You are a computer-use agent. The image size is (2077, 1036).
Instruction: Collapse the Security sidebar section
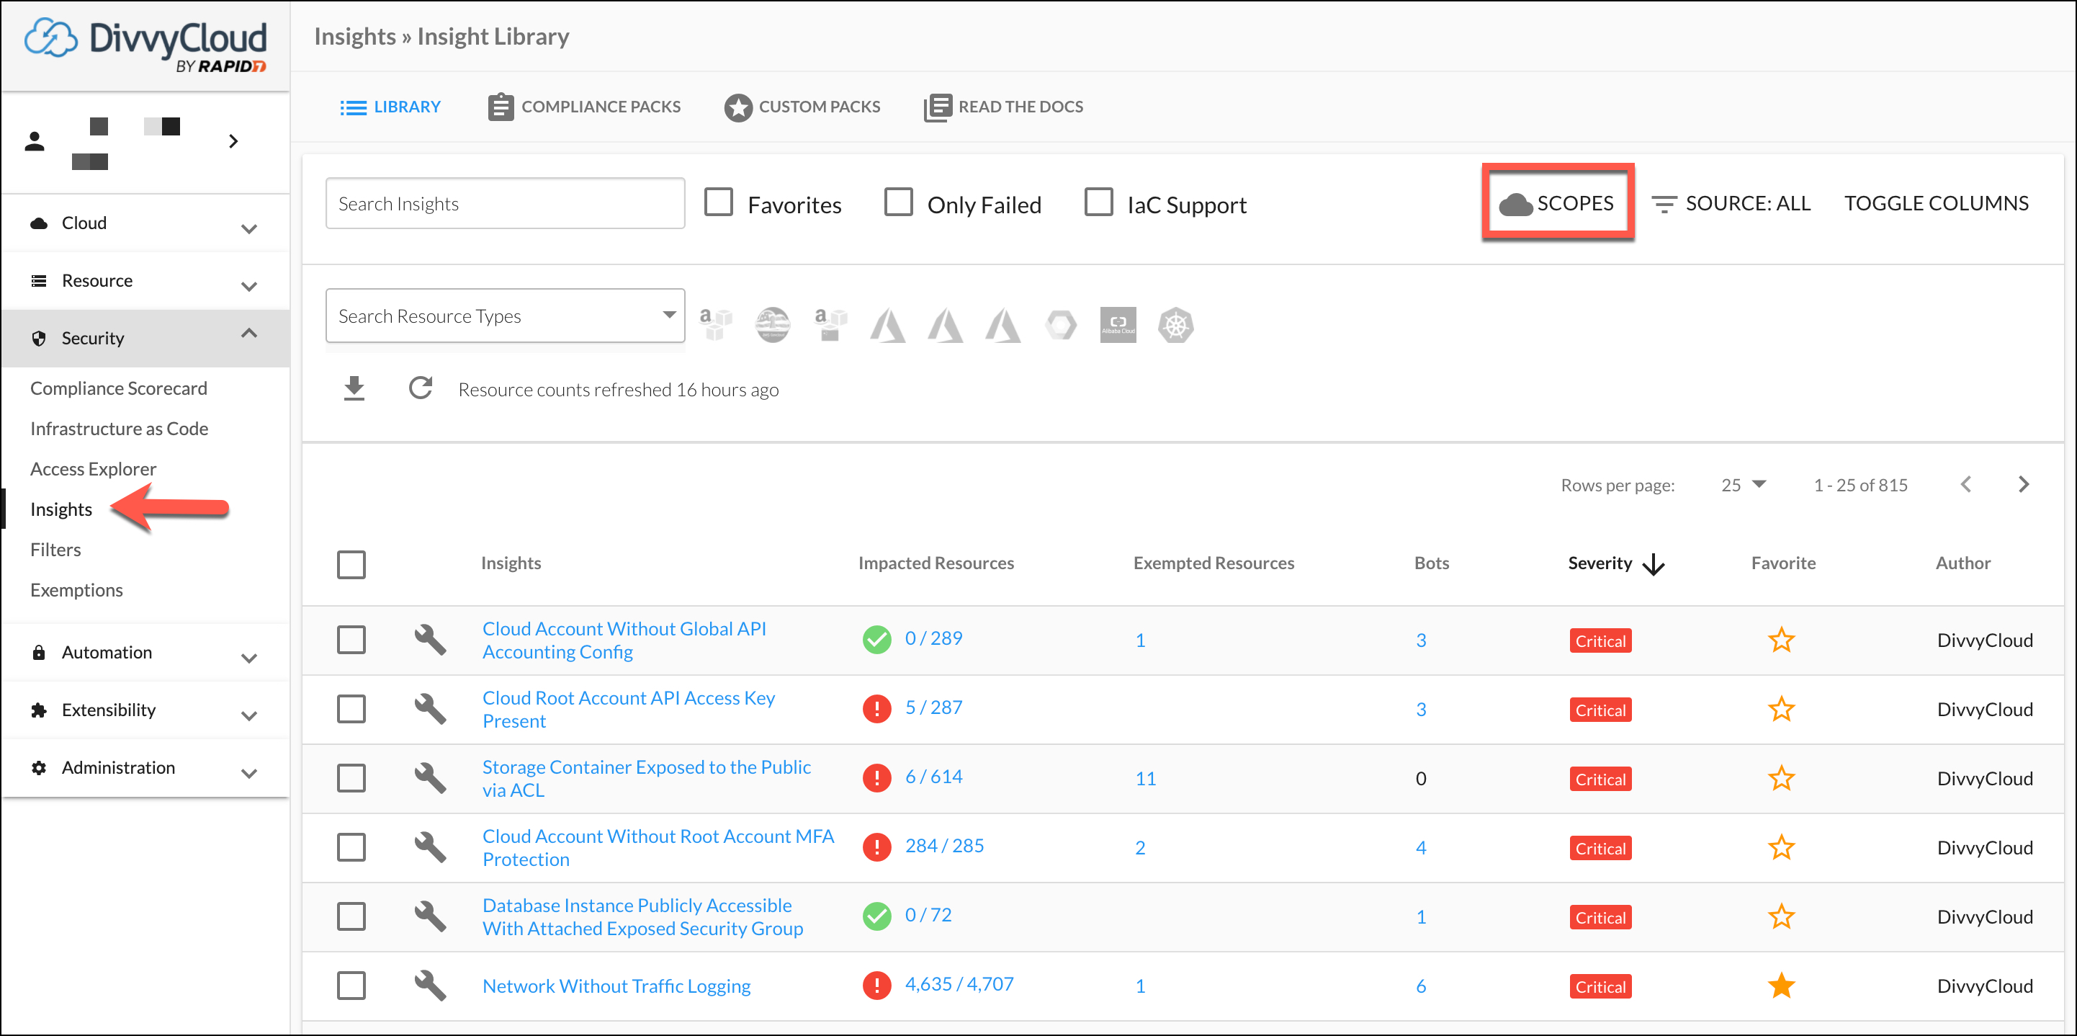[145, 338]
